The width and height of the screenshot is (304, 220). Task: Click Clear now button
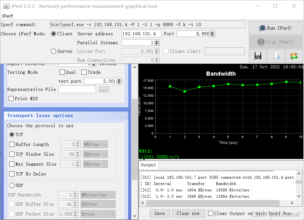pos(188,213)
